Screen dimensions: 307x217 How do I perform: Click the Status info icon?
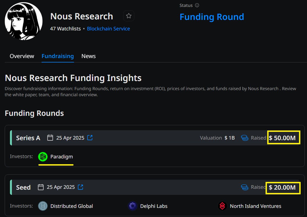197,5
